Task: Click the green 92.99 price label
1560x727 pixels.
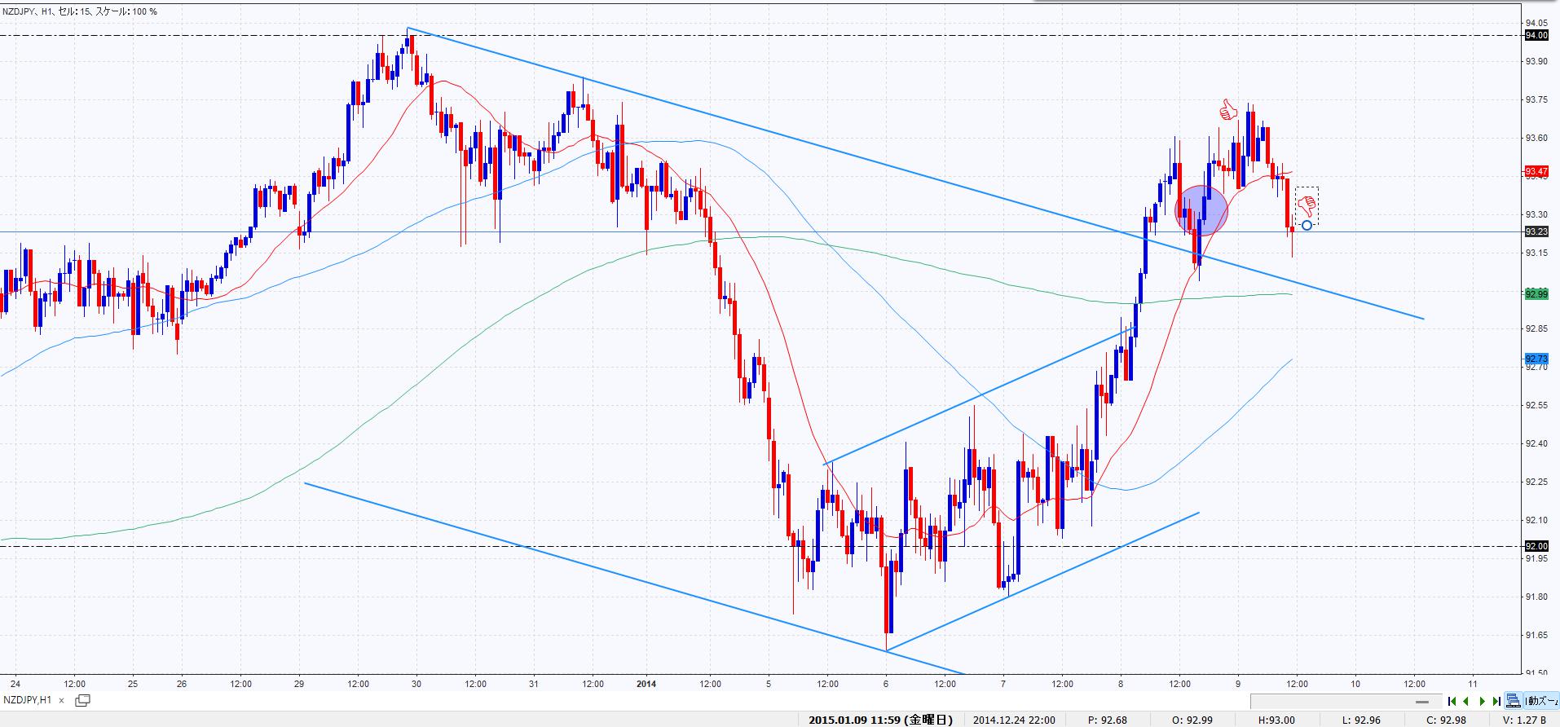Action: [x=1536, y=293]
